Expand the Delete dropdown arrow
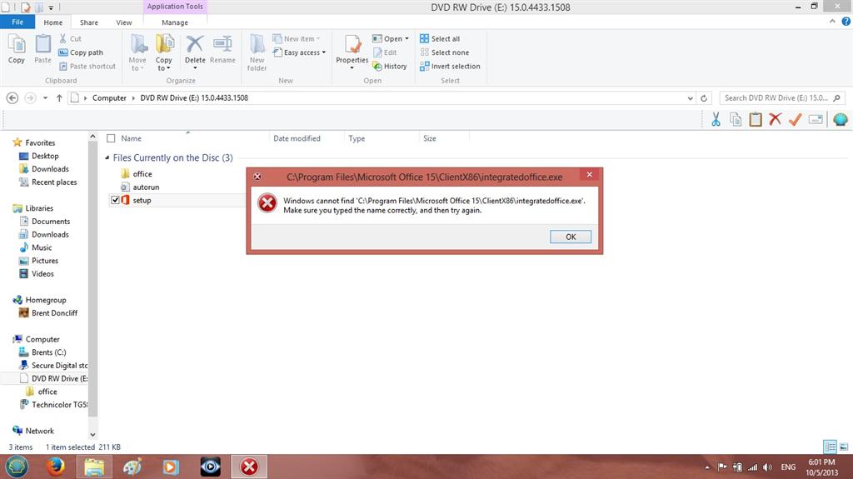 pyautogui.click(x=195, y=68)
